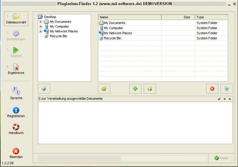Select My Documents row in file list
Image resolution: width=238 pixels, height=167 pixels.
click(x=163, y=23)
